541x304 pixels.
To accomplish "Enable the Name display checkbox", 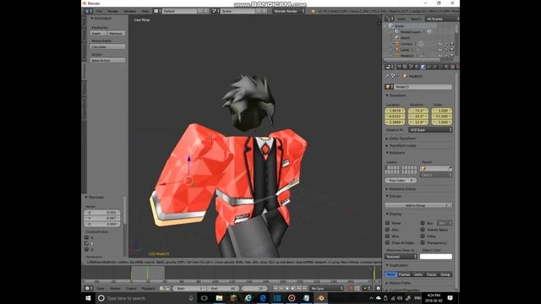I will pos(387,223).
